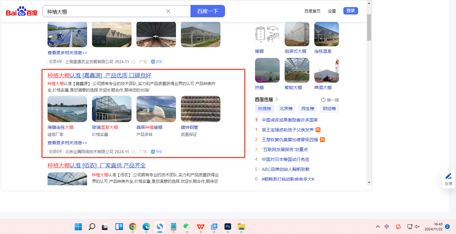The width and height of the screenshot is (456, 234).
Task: Open hot topic 王楚钦复仇莫雷加德晋级四强
Action: coord(290,140)
